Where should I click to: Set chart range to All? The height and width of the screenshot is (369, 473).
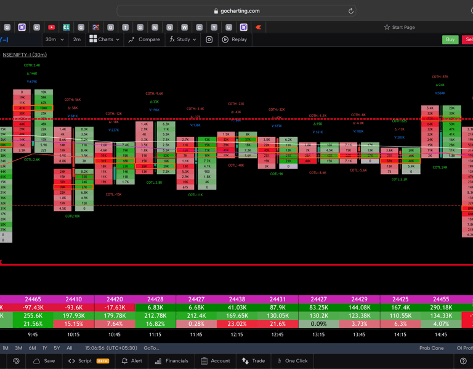(70, 348)
